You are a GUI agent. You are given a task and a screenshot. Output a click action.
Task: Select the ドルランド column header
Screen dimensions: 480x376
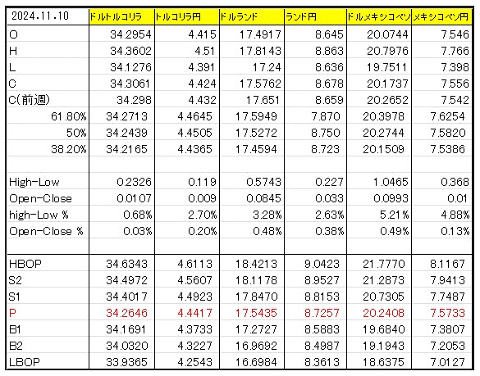click(252, 17)
